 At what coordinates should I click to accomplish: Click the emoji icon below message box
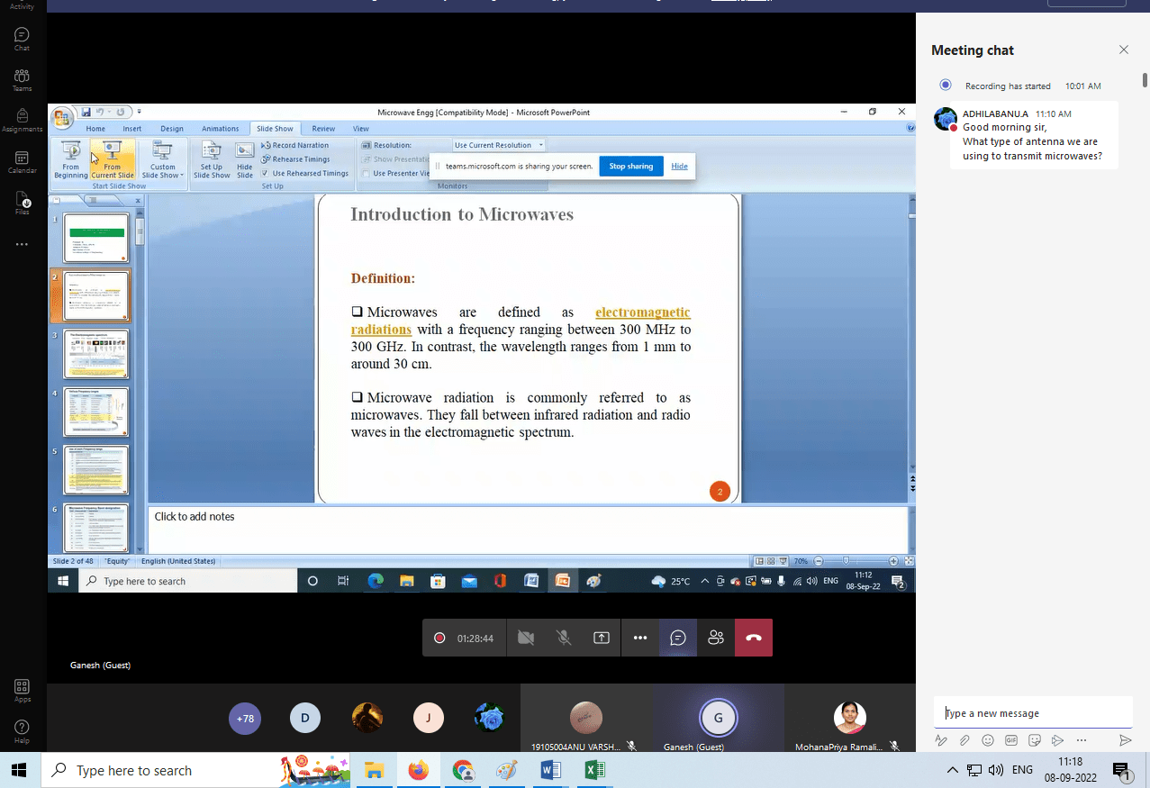tap(988, 740)
